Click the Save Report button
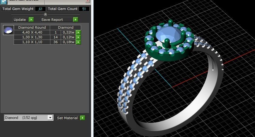Viewport: 255px width, 137px height. coord(56,20)
